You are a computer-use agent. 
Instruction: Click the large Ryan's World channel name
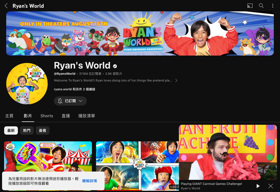(82, 66)
